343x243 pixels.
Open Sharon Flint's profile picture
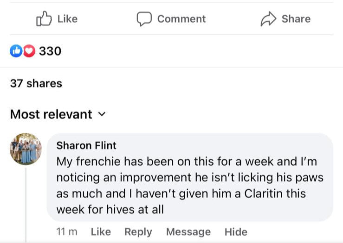26,149
